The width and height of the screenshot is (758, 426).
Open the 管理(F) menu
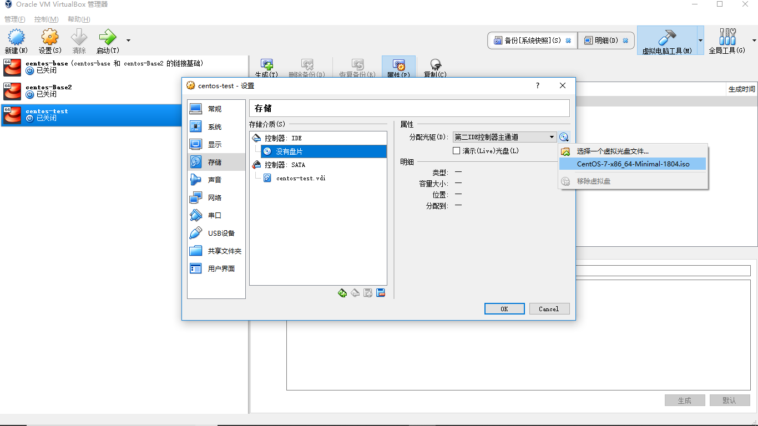click(x=15, y=19)
